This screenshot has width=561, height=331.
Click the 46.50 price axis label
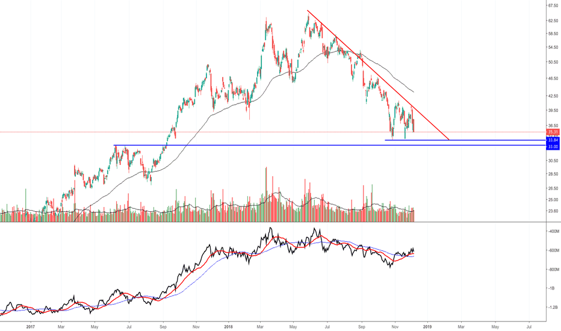point(553,78)
